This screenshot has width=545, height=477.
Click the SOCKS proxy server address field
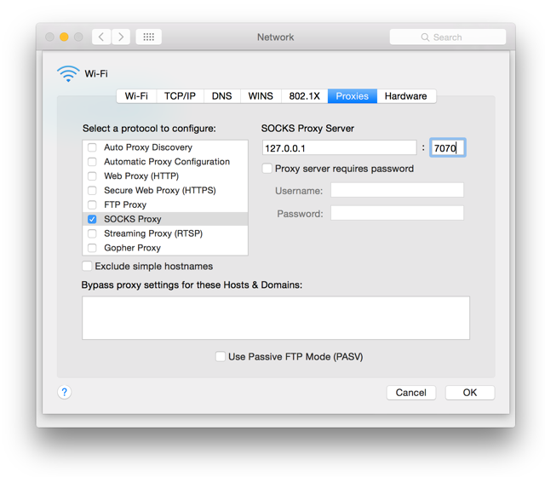pos(339,148)
